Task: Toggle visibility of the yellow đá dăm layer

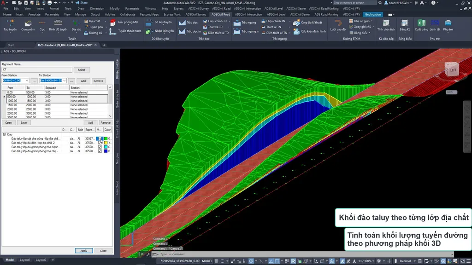Action: (x=100, y=143)
